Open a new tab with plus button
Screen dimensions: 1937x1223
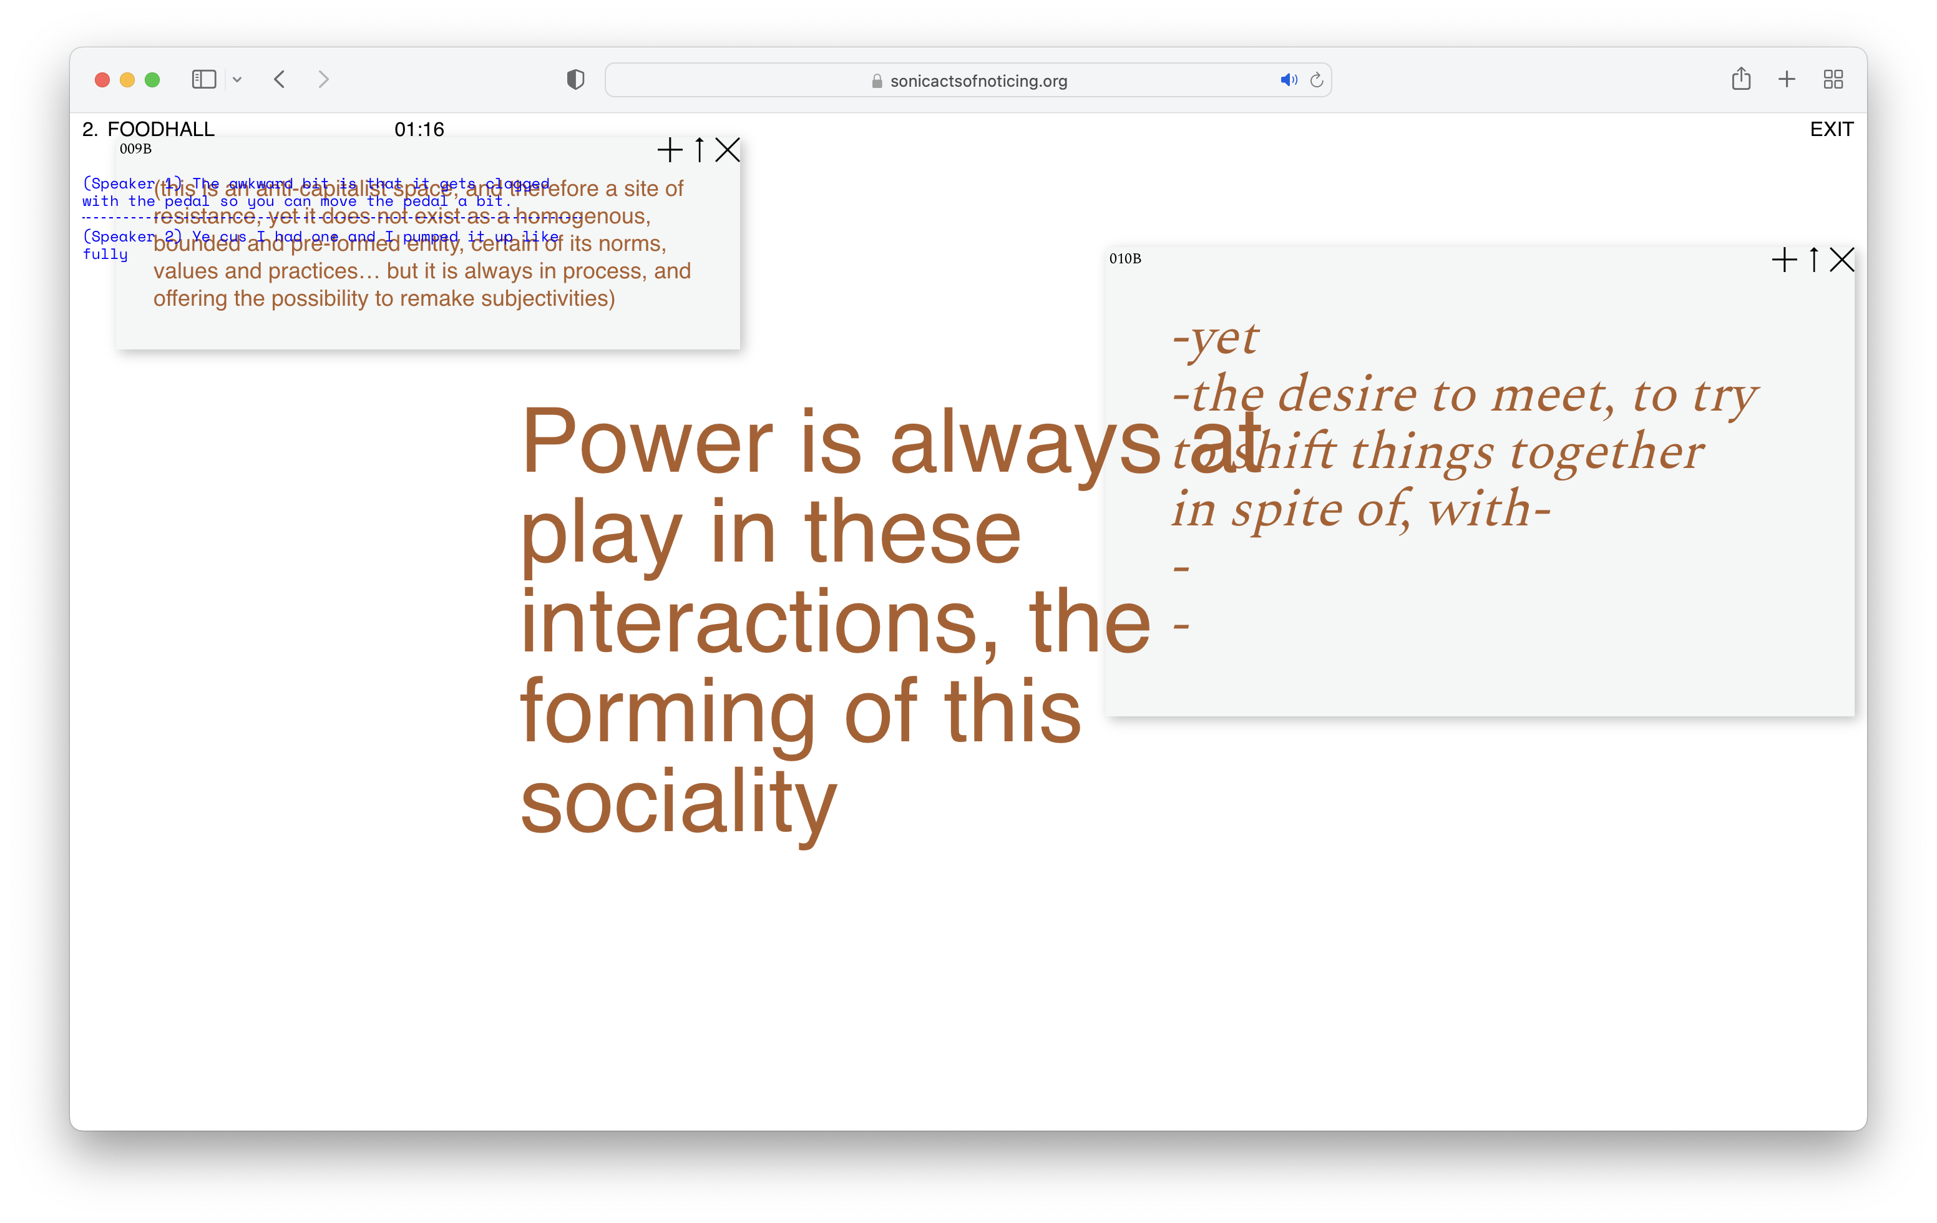pos(1787,79)
